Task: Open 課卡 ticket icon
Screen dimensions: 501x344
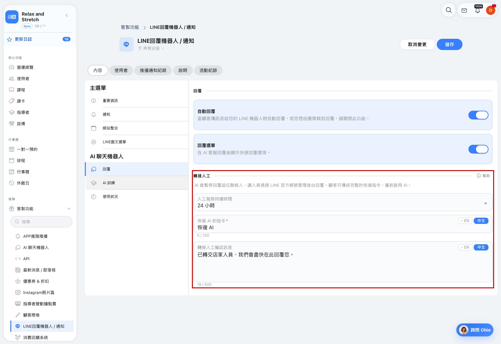Action: coord(12,101)
